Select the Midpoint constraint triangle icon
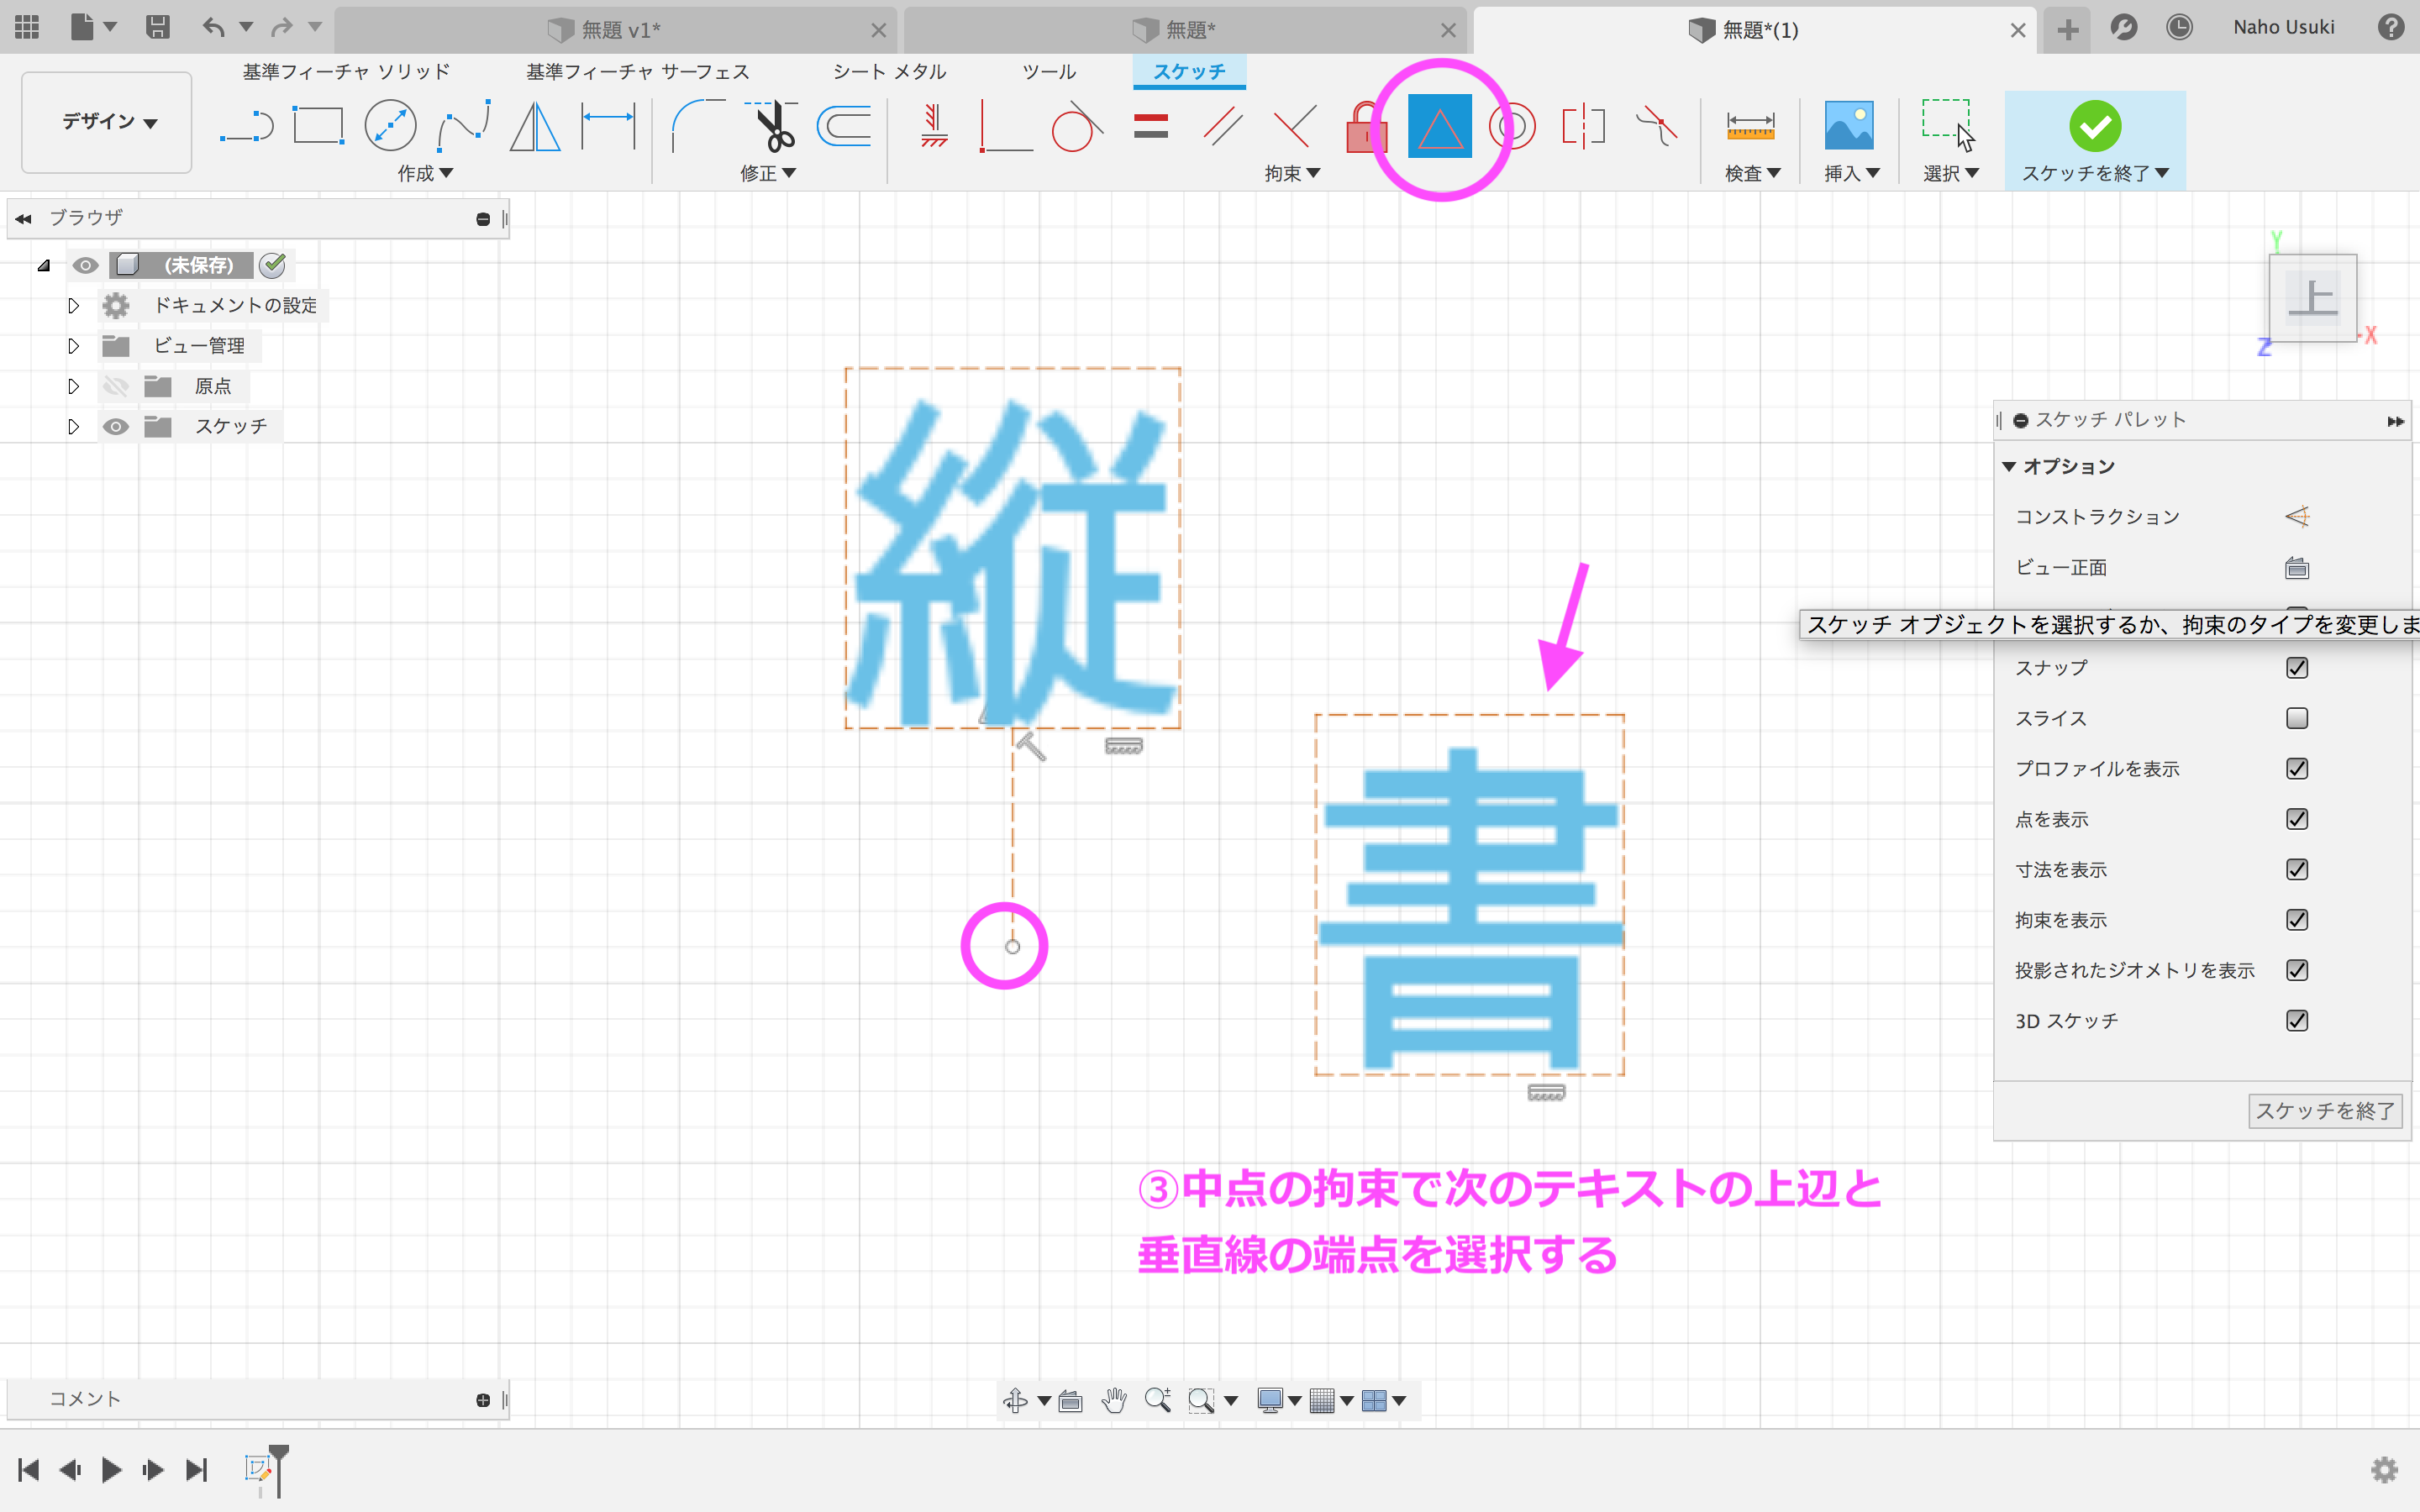This screenshot has width=2420, height=1512. (x=1440, y=127)
